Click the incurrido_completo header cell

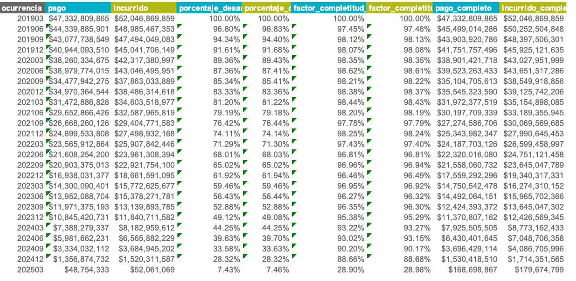coord(533,8)
